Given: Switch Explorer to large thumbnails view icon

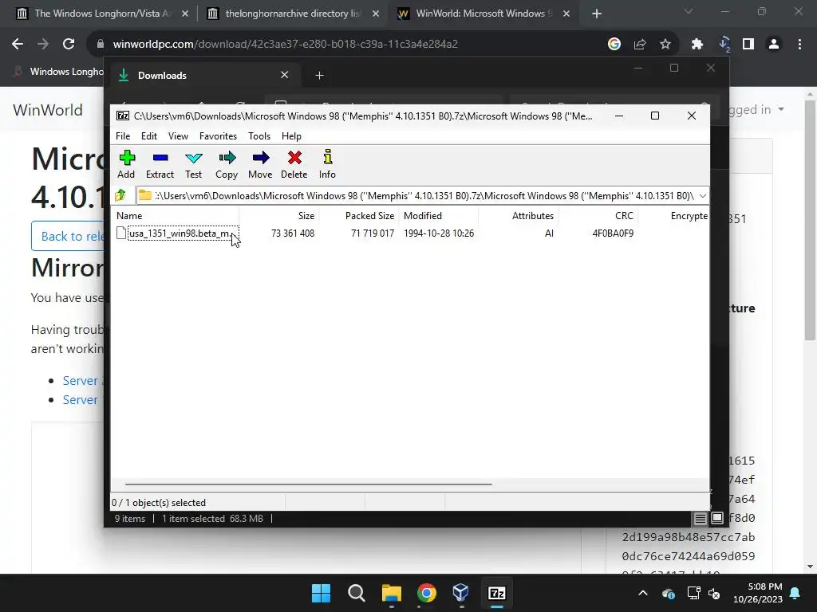Looking at the screenshot, I should coord(717,518).
